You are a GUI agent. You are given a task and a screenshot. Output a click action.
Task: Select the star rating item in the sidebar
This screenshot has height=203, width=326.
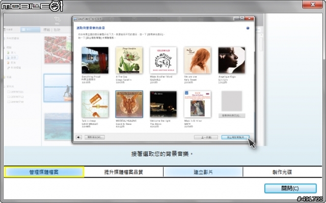pyautogui.click(x=8, y=77)
